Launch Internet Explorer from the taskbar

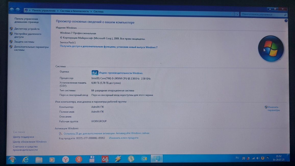26,160
